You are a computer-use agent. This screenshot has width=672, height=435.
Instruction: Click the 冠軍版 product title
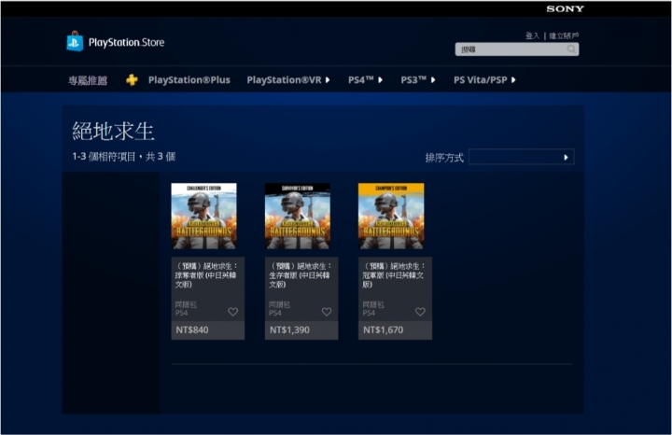click(x=394, y=275)
